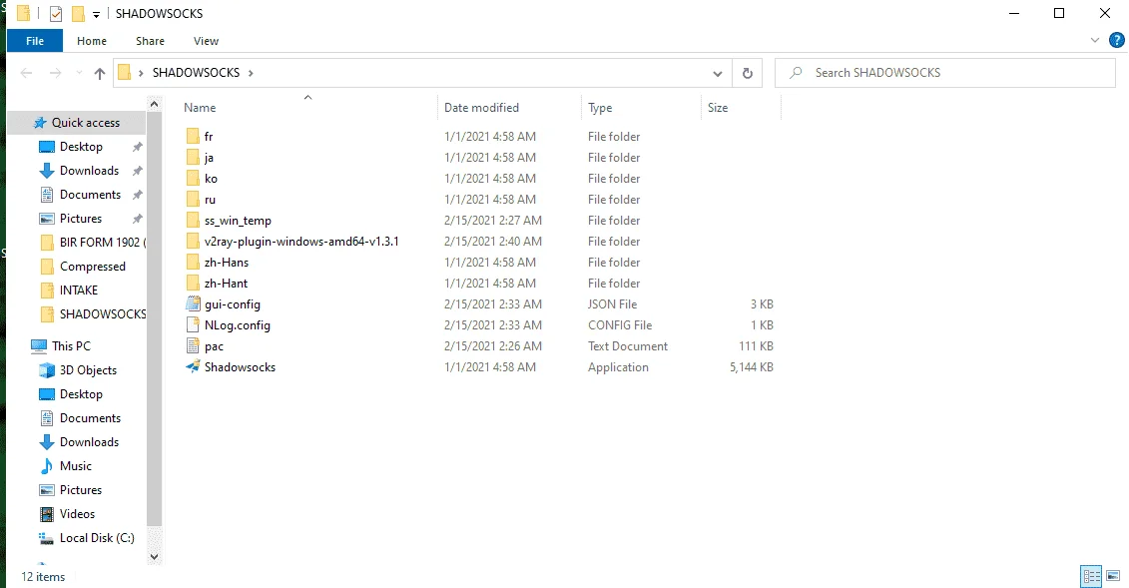1129x588 pixels.
Task: Click the Videos filmstrip icon
Action: [x=47, y=514]
